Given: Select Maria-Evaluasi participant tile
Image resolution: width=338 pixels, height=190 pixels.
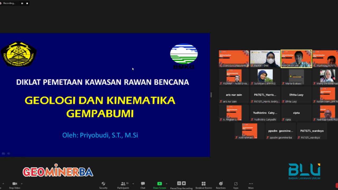Looking at the screenshot, I should tap(296, 77).
